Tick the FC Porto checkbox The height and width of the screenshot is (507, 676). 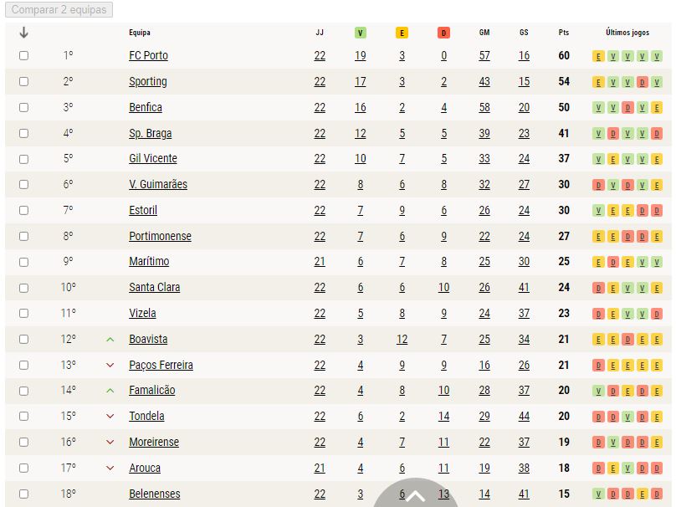23,55
